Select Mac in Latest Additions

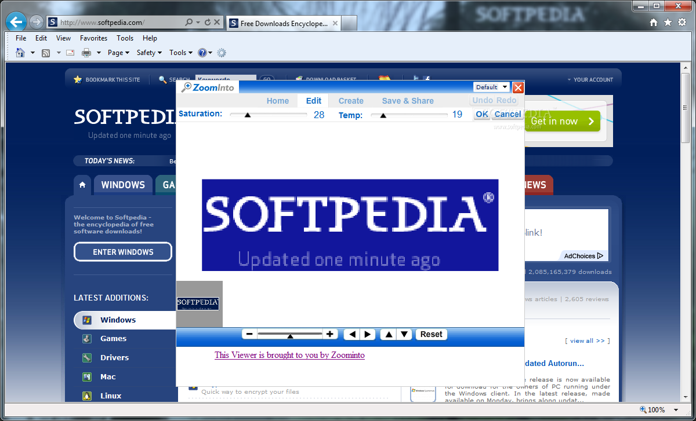point(108,377)
